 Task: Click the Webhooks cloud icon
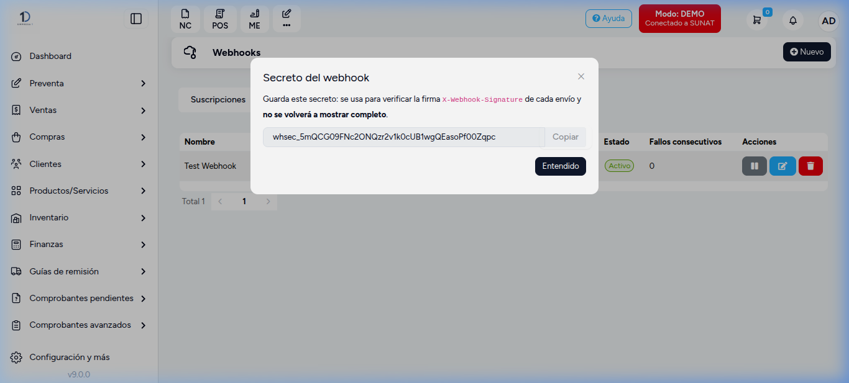tap(190, 53)
